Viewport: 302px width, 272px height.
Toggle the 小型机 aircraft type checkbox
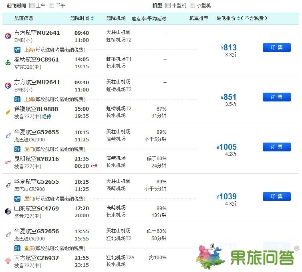coord(192,6)
